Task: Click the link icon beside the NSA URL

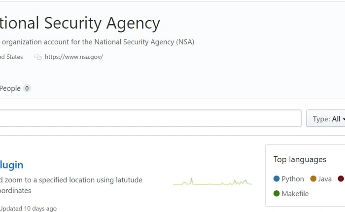Action: 38,57
